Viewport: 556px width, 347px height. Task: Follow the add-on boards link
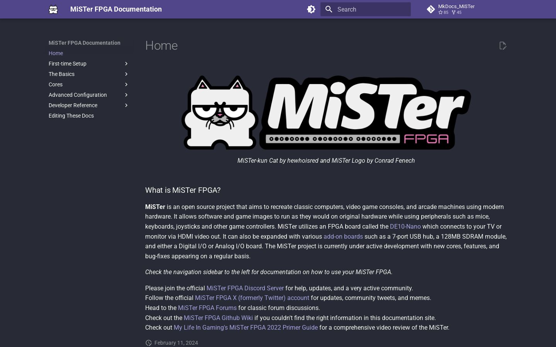click(x=343, y=237)
